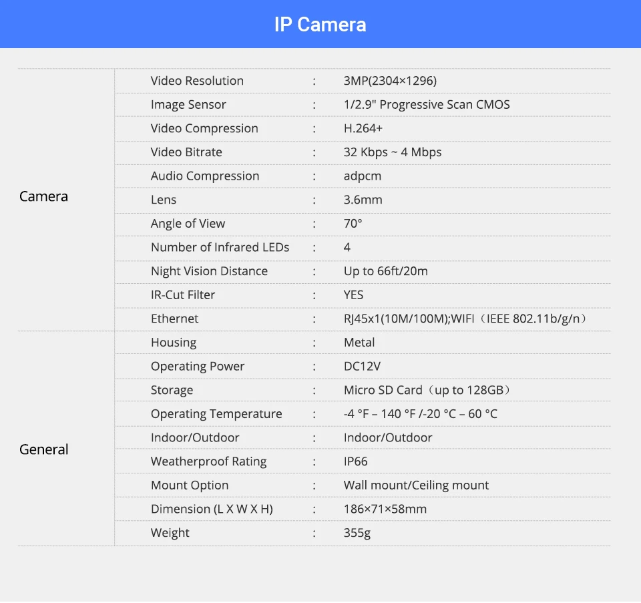Screen dimensions: 641x603
Task: Click the Wall mount/Ceiling mount value
Action: pyautogui.click(x=416, y=485)
